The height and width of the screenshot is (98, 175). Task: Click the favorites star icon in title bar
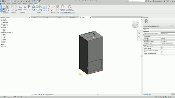click(151, 1)
